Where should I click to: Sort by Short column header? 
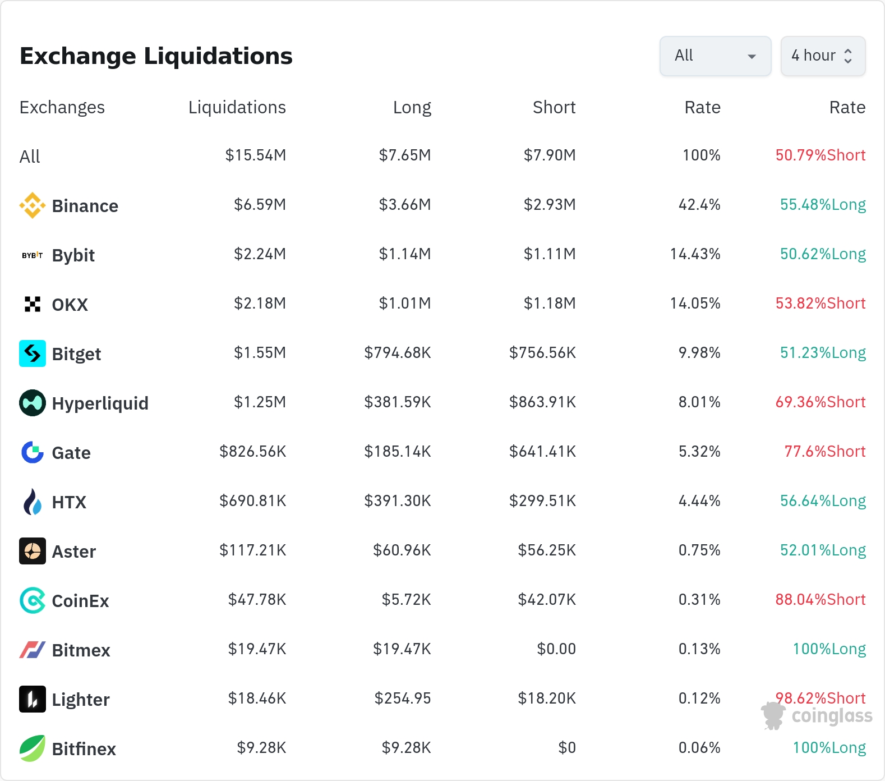pos(554,107)
